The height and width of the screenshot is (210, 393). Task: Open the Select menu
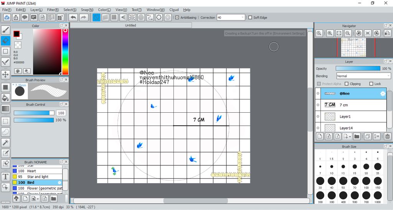(x=70, y=10)
